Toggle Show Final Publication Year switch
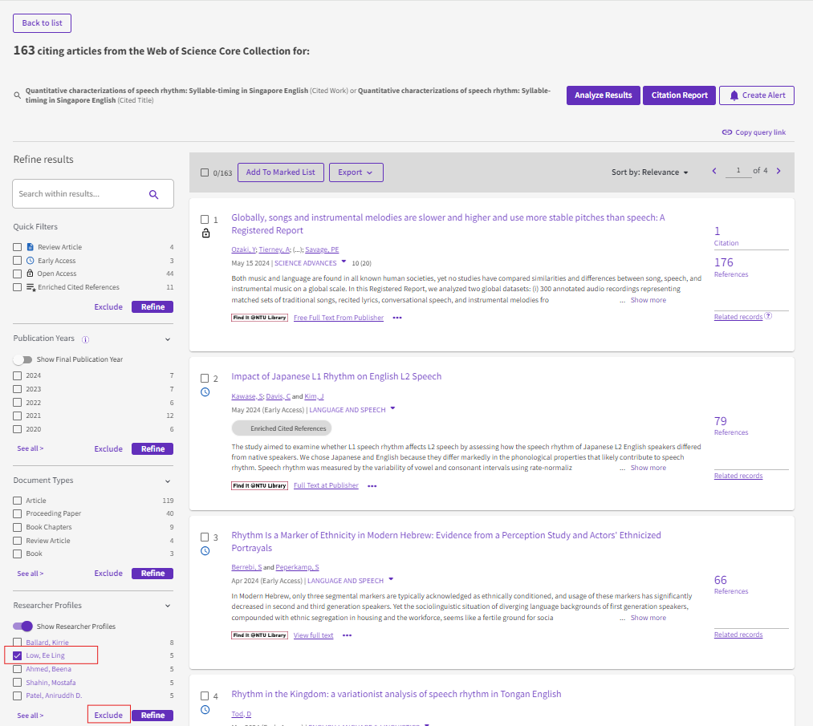The height and width of the screenshot is (726, 813). click(x=22, y=359)
